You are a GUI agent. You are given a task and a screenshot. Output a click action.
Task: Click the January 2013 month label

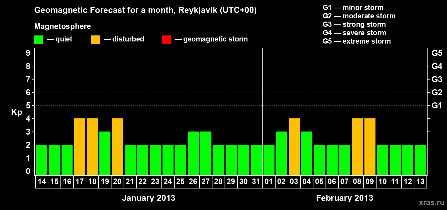(149, 198)
